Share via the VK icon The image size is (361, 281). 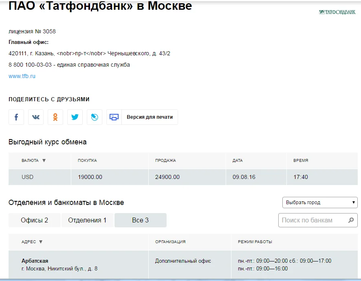(x=36, y=117)
